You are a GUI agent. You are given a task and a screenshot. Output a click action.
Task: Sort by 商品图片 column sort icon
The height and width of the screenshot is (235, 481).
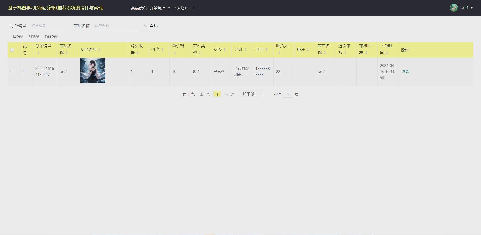[99, 50]
